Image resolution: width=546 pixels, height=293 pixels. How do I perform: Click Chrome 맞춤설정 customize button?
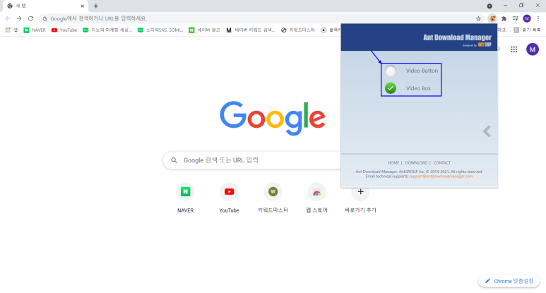509,281
